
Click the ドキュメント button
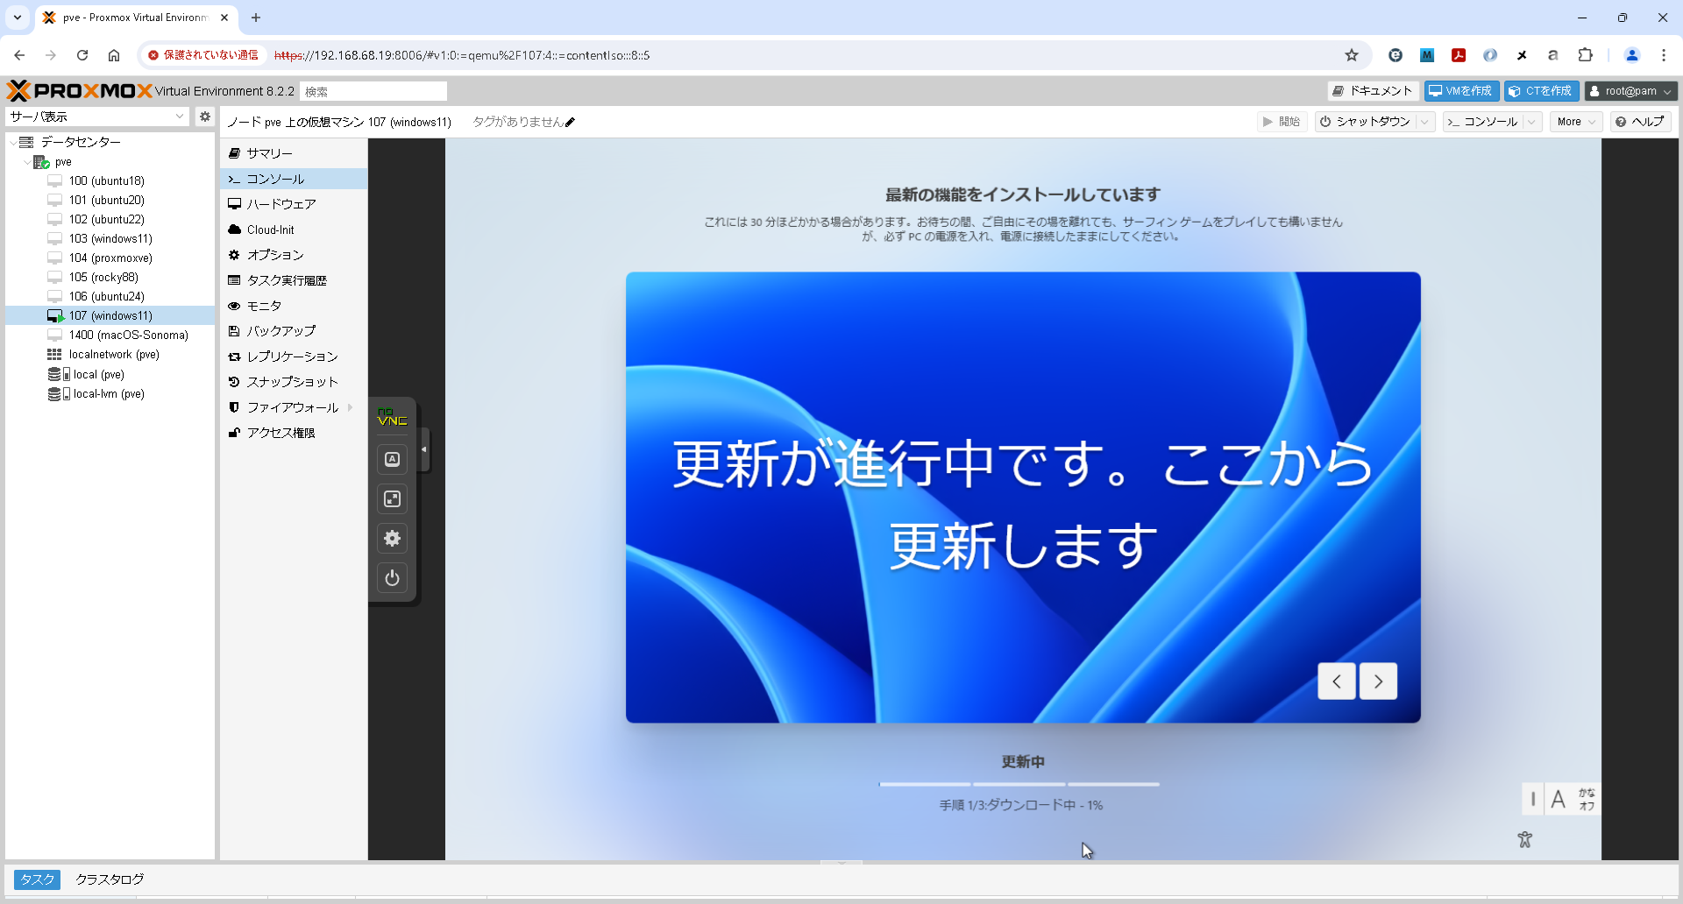(x=1373, y=91)
